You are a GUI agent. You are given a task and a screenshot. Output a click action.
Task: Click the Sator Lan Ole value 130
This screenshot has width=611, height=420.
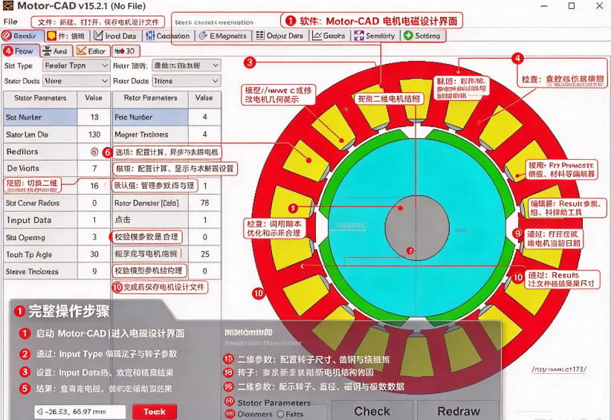tap(94, 135)
